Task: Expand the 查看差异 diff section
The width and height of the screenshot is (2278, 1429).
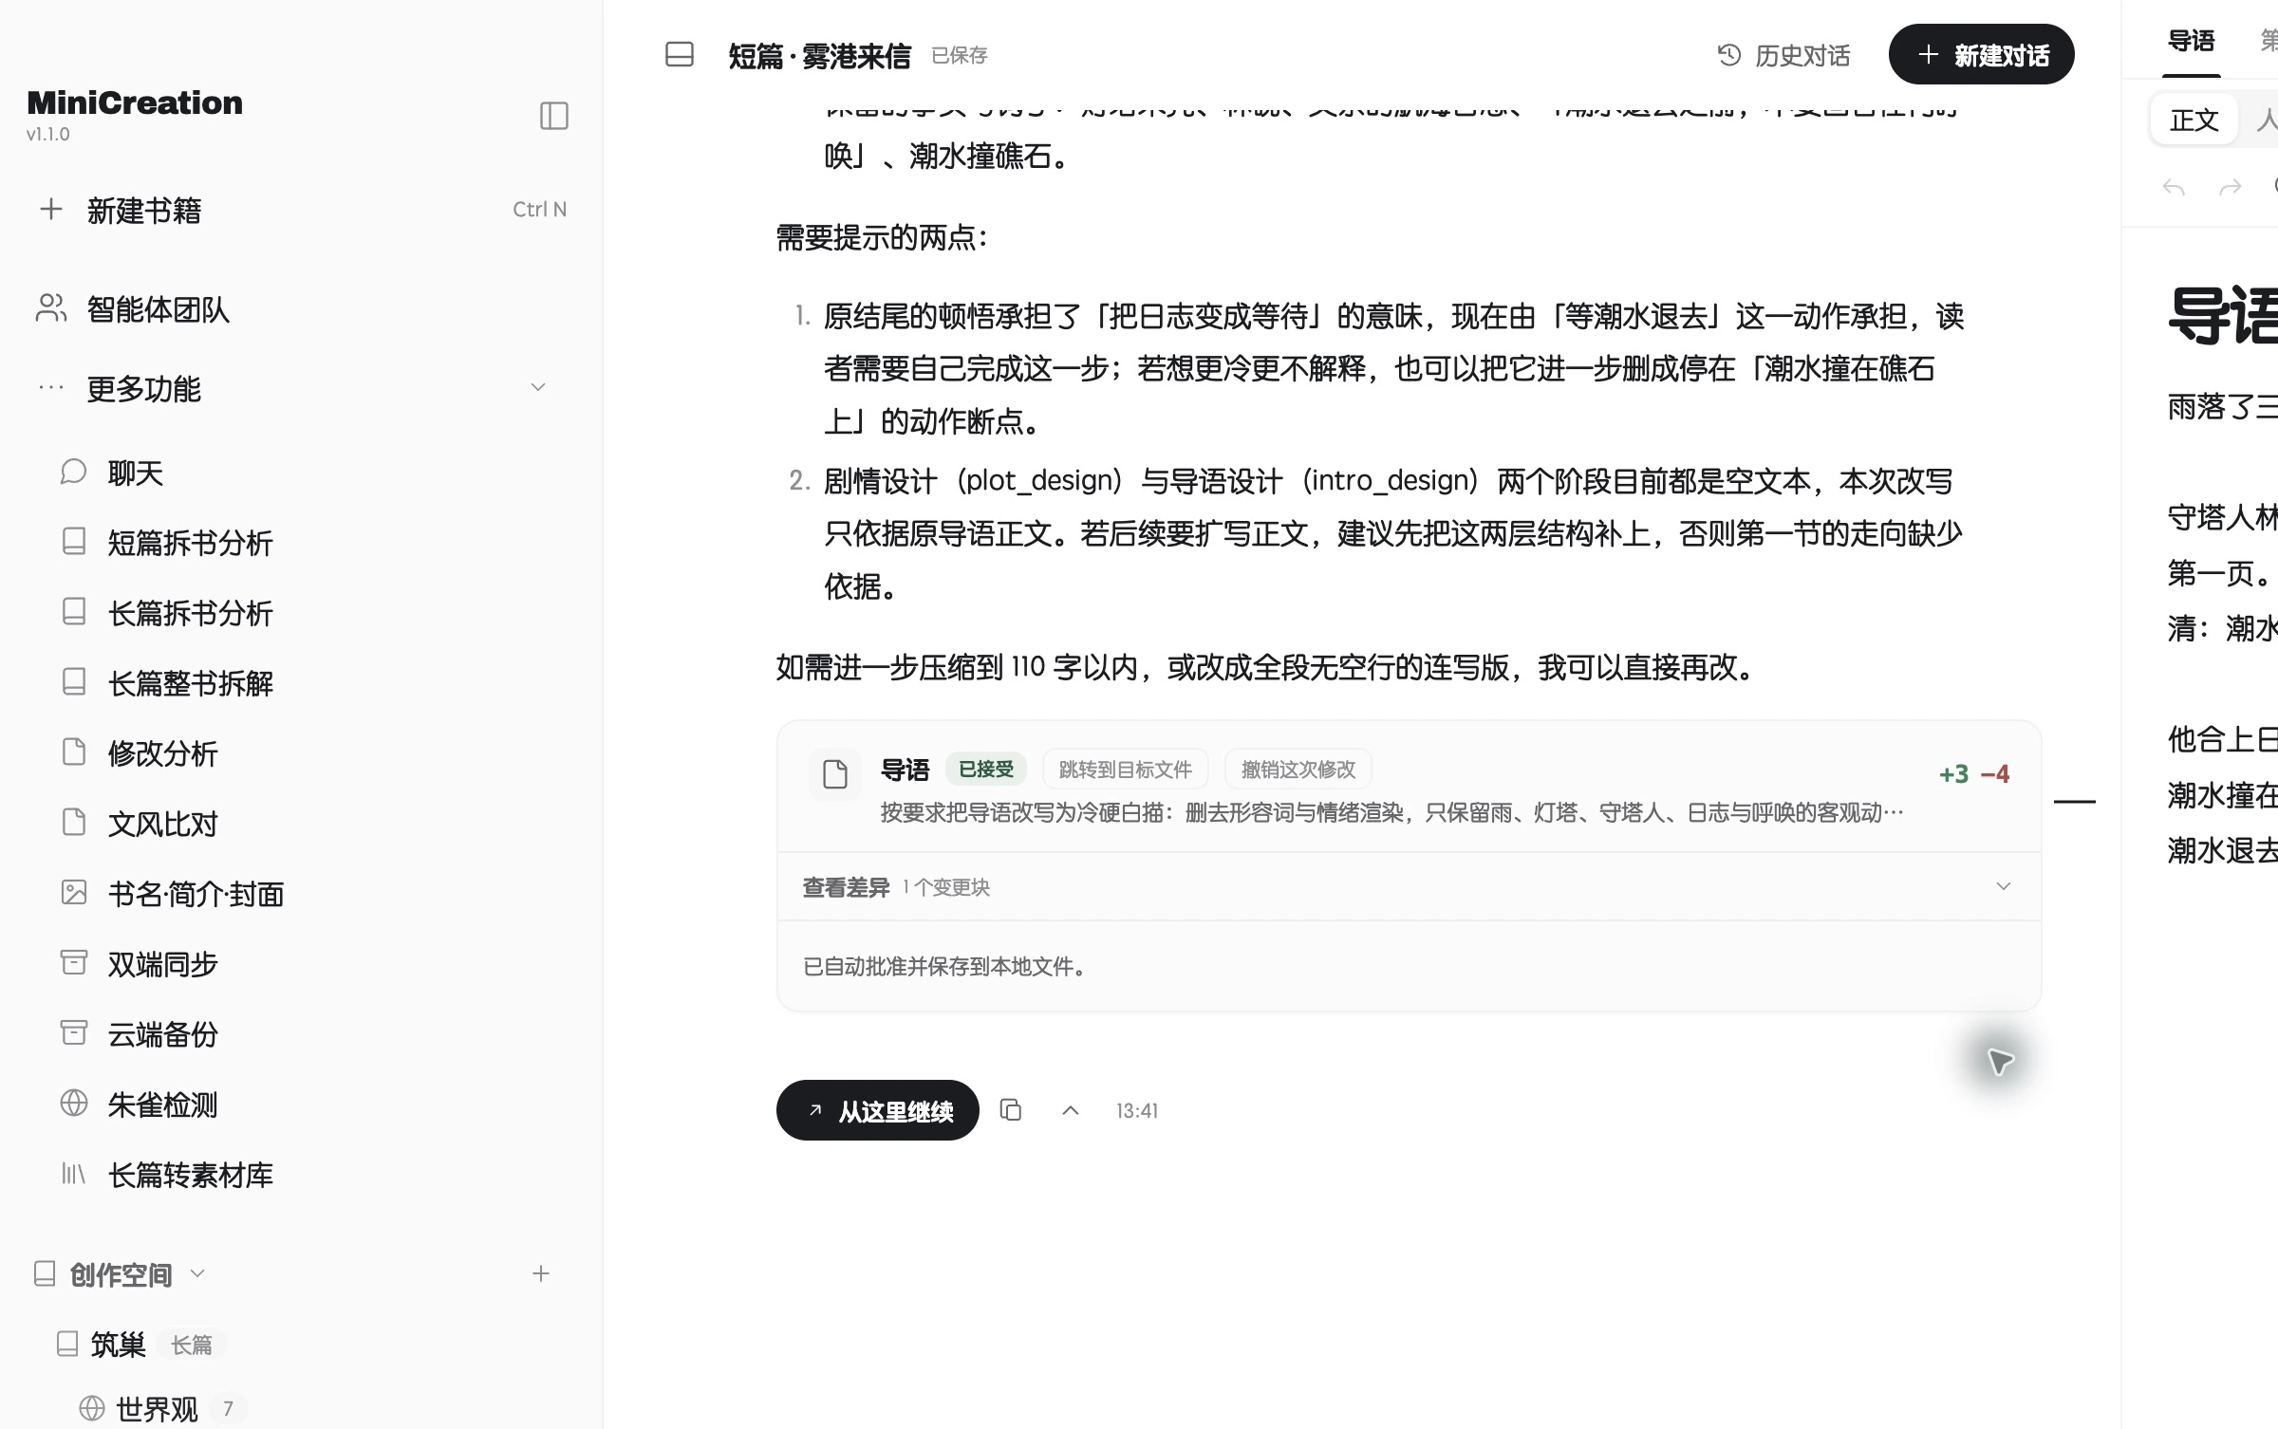Action: coord(1409,886)
